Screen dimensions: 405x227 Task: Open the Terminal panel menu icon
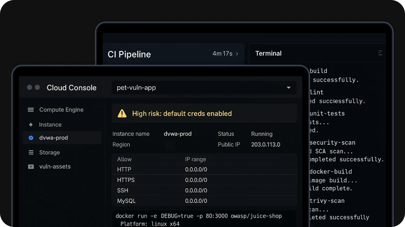coord(380,53)
